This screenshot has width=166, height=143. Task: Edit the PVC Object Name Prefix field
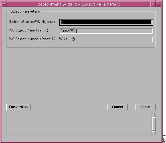pos(106,31)
